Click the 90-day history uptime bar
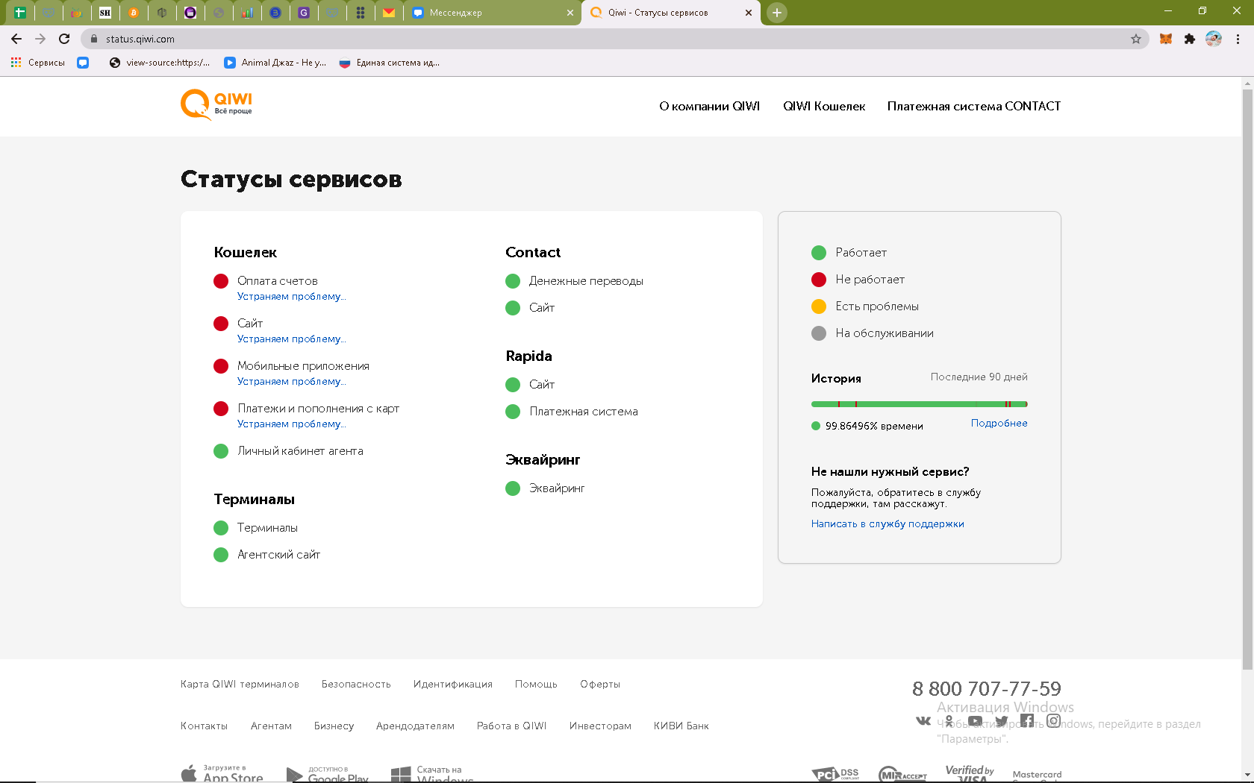Viewport: 1254px width, 783px height. tap(920, 404)
